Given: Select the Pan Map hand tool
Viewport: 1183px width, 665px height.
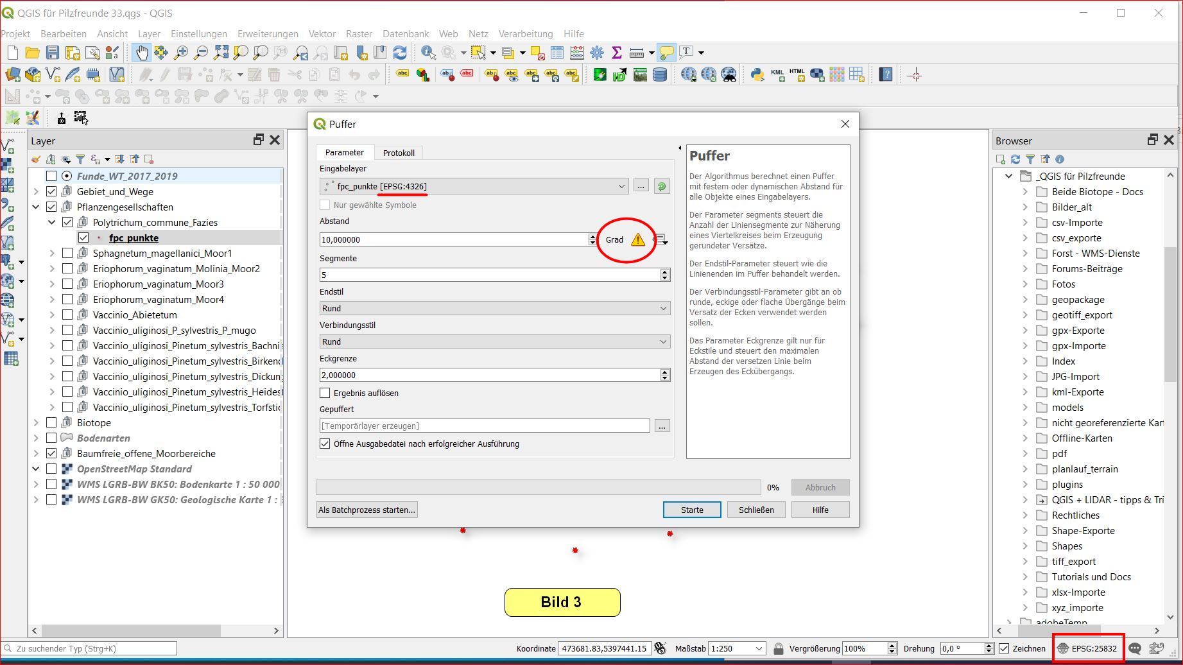Looking at the screenshot, I should [141, 53].
